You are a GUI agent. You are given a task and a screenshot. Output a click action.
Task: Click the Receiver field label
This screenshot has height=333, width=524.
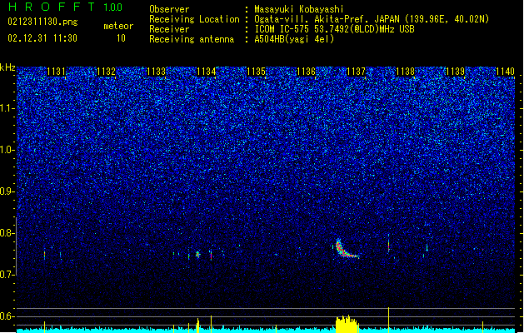169,29
